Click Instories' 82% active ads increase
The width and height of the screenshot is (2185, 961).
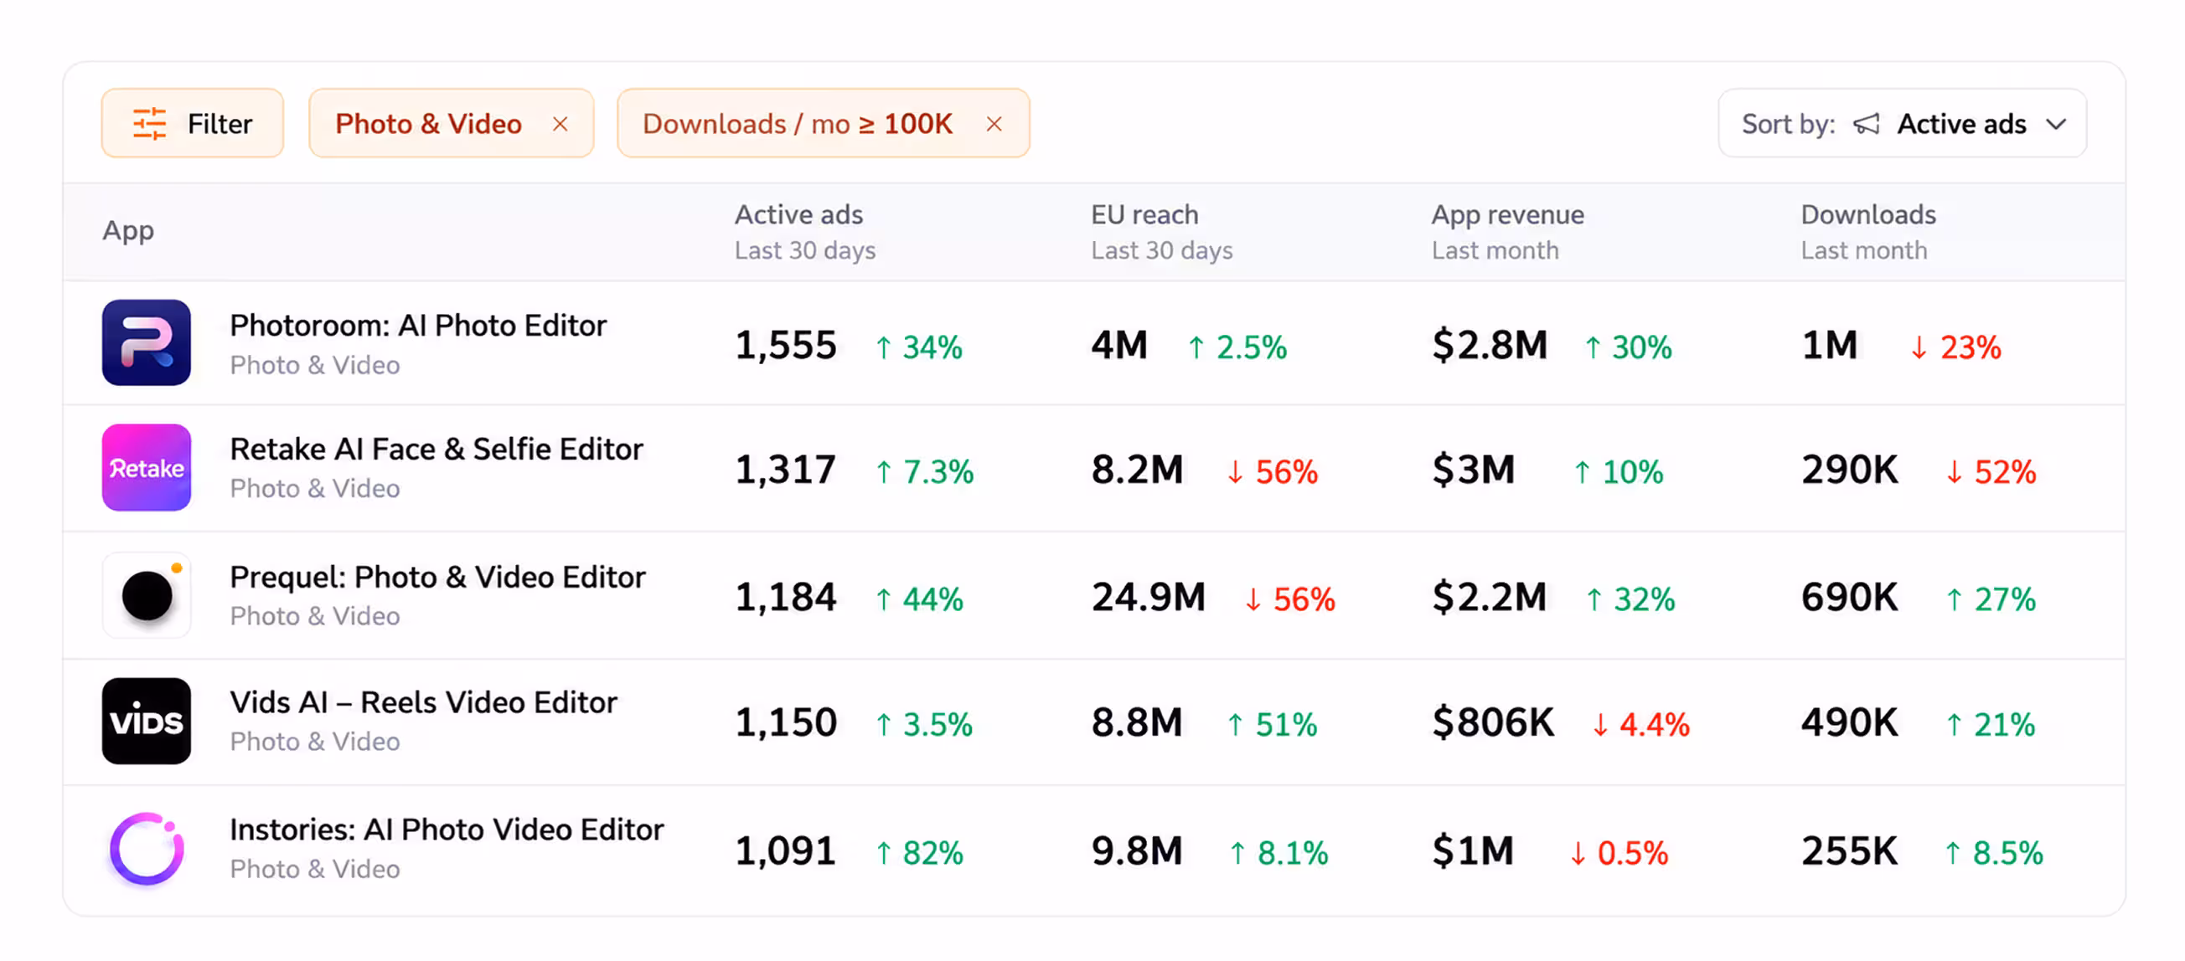click(x=919, y=853)
